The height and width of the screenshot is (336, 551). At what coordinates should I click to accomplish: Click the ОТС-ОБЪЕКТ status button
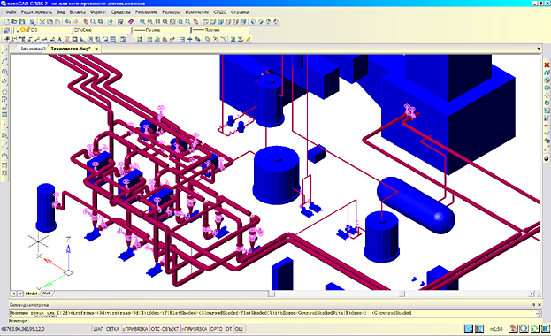click(x=165, y=329)
